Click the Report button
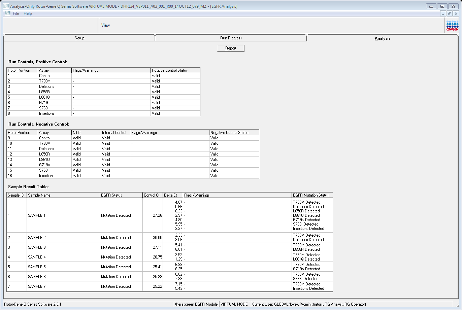Image resolution: width=462 pixels, height=310 pixels. (x=231, y=48)
